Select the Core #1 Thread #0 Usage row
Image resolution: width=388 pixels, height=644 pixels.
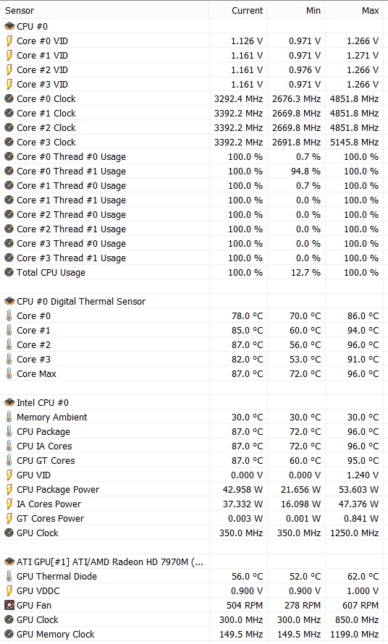(194, 186)
